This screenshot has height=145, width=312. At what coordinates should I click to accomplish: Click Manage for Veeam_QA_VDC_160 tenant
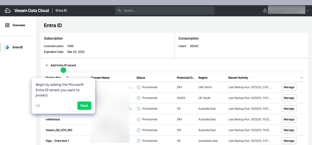[x=289, y=130]
